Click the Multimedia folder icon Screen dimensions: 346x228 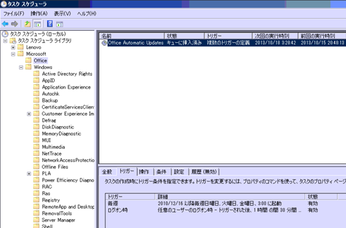point(36,147)
